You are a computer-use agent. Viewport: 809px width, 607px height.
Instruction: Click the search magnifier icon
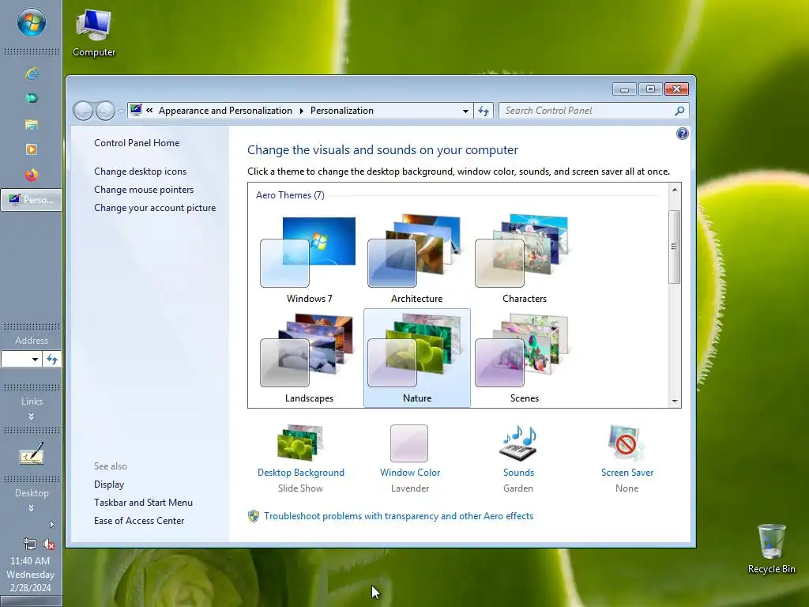point(679,111)
